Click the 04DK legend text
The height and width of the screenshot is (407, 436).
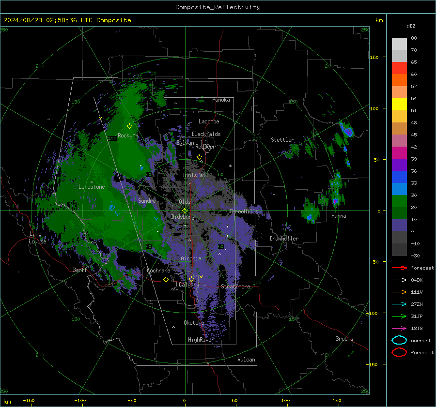point(417,280)
